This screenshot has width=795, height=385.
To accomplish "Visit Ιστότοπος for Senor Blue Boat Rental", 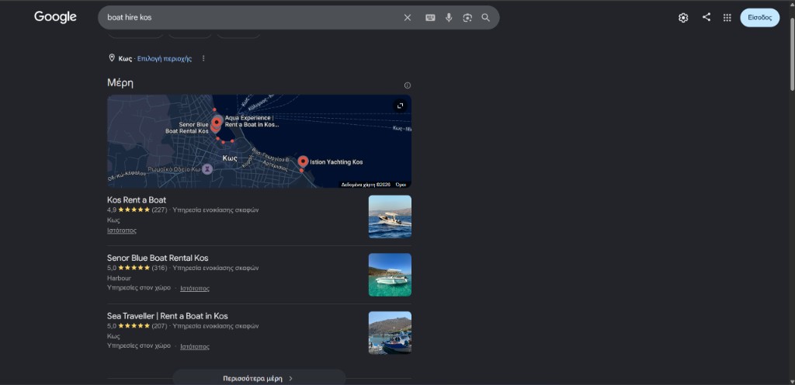I will tap(195, 288).
